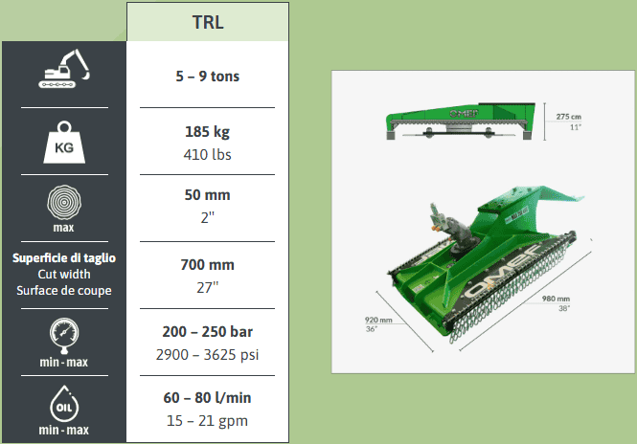637x444 pixels.
Task: Click the 2900 – 3625 psi value
Action: (x=207, y=354)
